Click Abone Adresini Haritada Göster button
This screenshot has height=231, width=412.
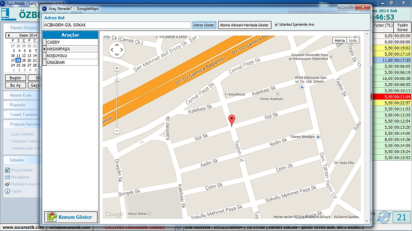tap(244, 25)
